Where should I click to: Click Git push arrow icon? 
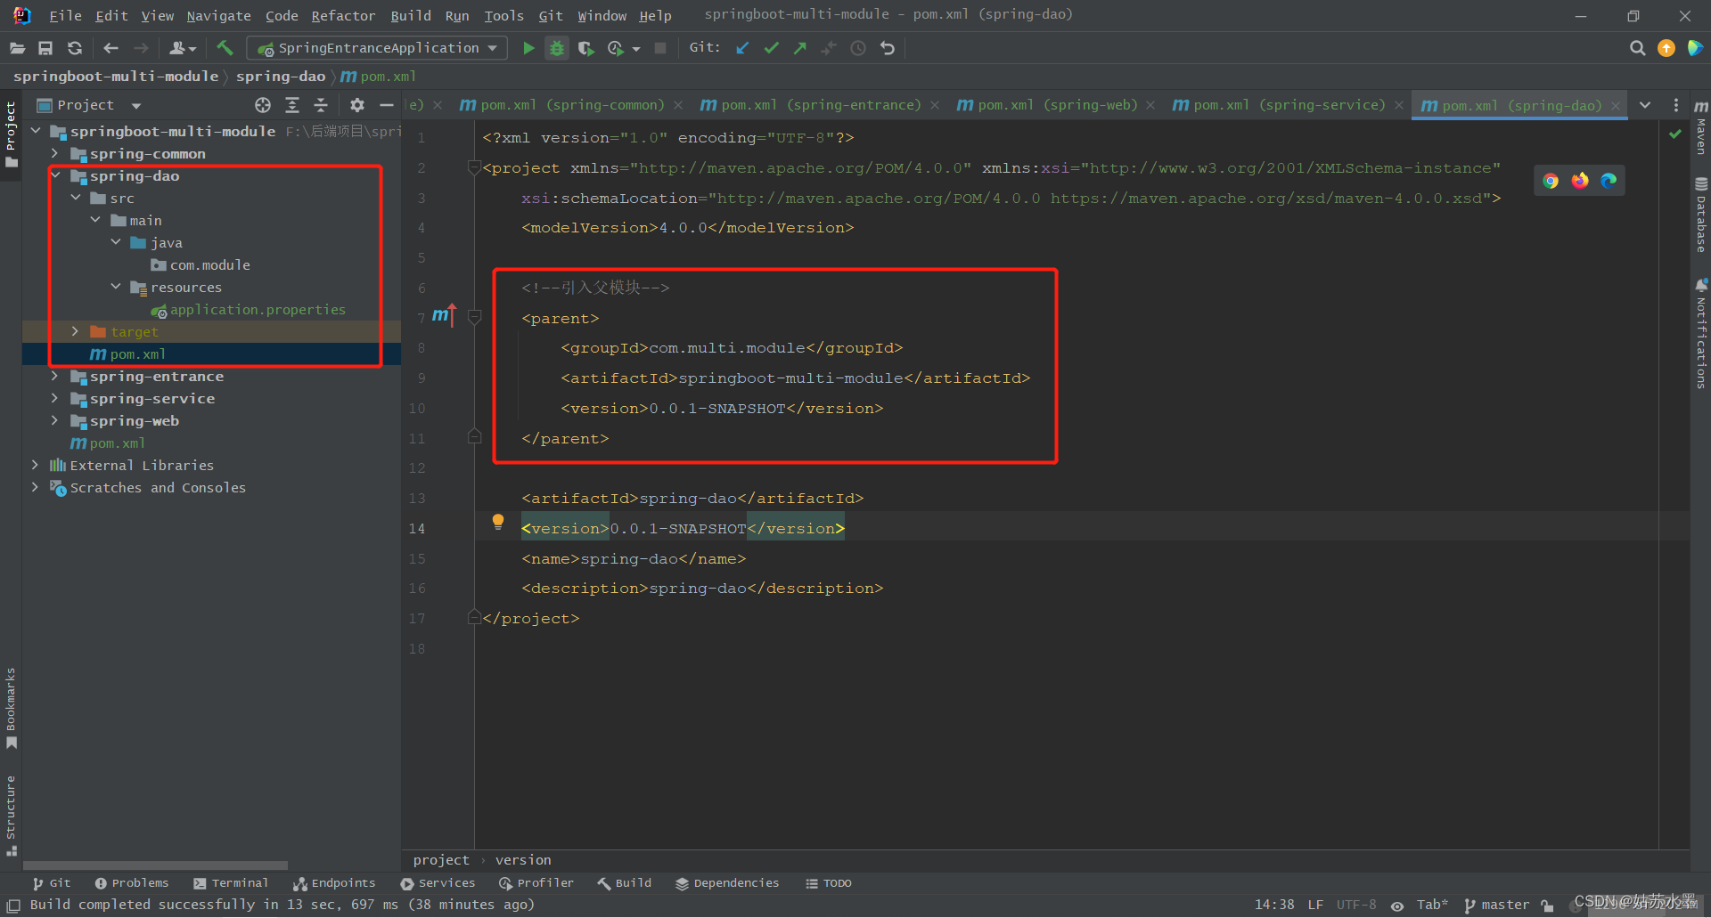(x=800, y=48)
